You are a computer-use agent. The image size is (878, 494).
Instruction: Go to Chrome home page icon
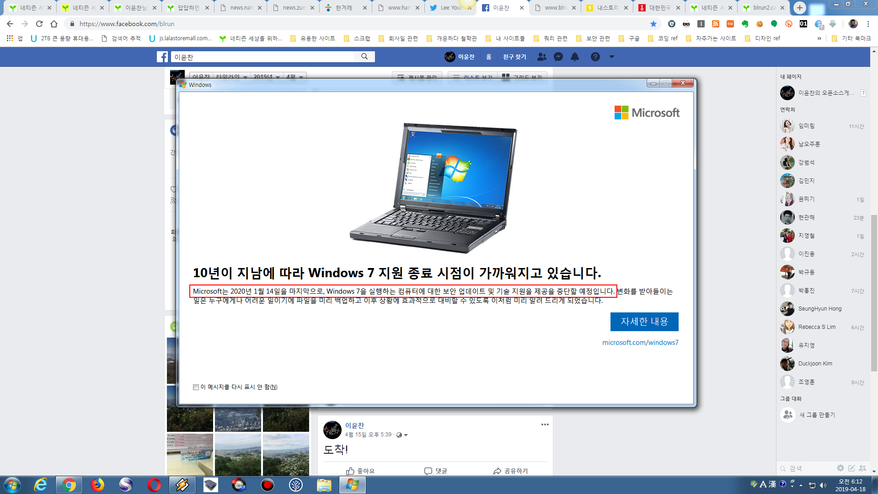pos(54,24)
